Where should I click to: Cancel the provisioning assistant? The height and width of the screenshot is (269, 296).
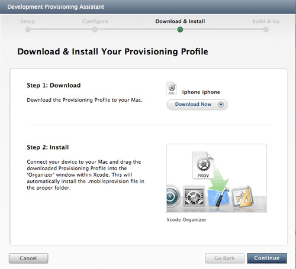(x=28, y=258)
